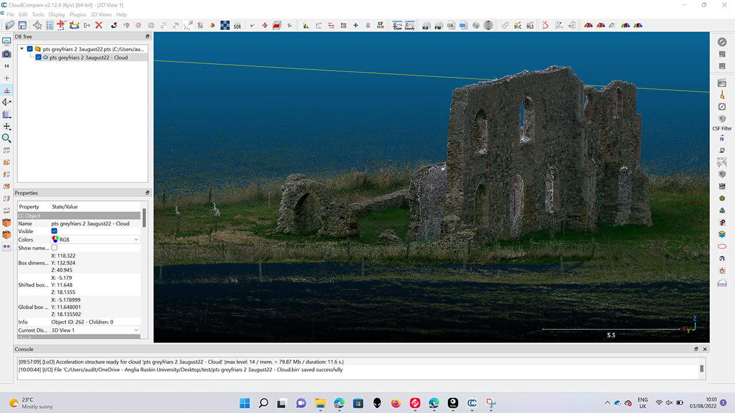Select the SOR filter tool
Image resolution: width=735 pixels, height=413 pixels.
(237, 25)
